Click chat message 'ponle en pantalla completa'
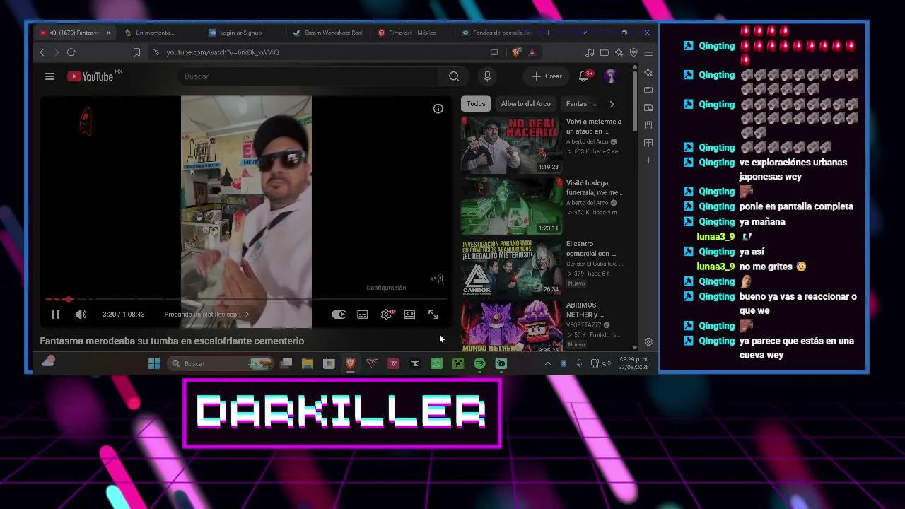This screenshot has width=905, height=509. [x=796, y=206]
